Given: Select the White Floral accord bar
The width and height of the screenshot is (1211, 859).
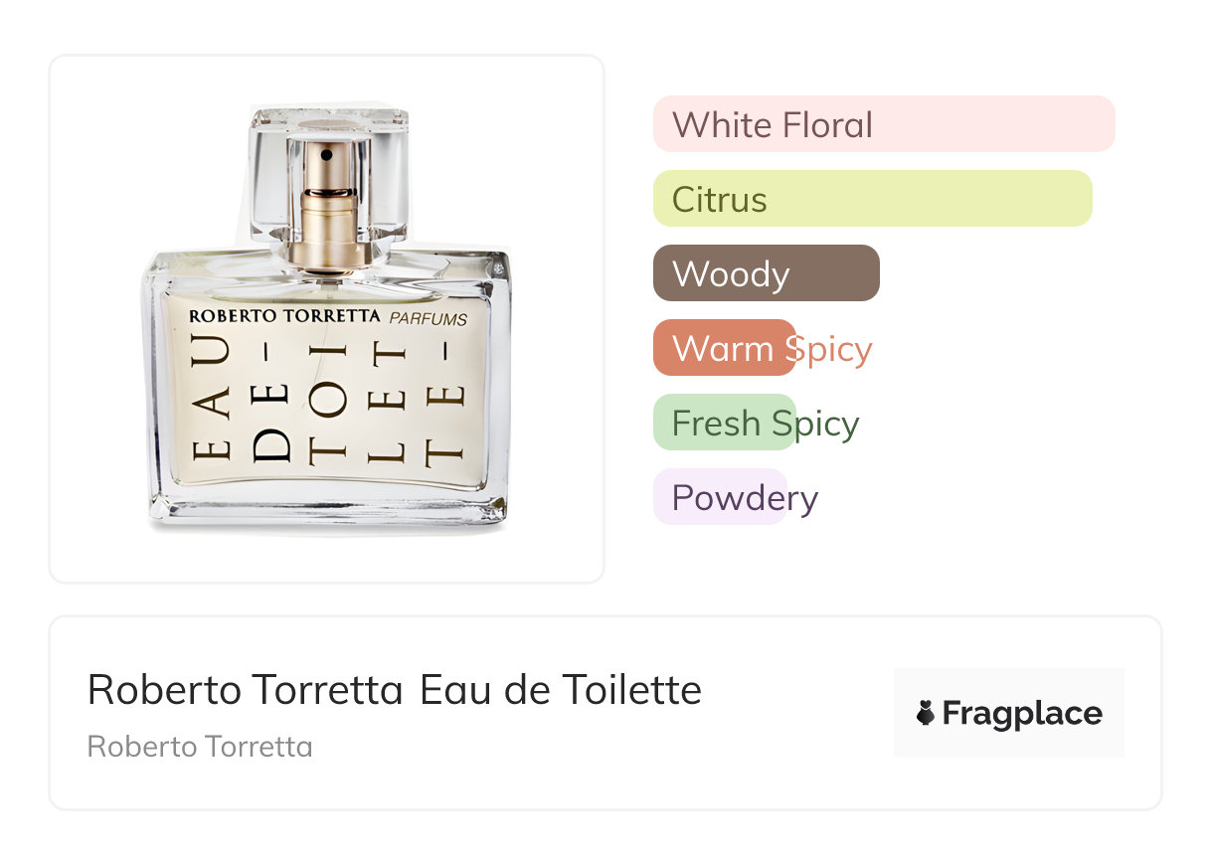Looking at the screenshot, I should coord(883,124).
